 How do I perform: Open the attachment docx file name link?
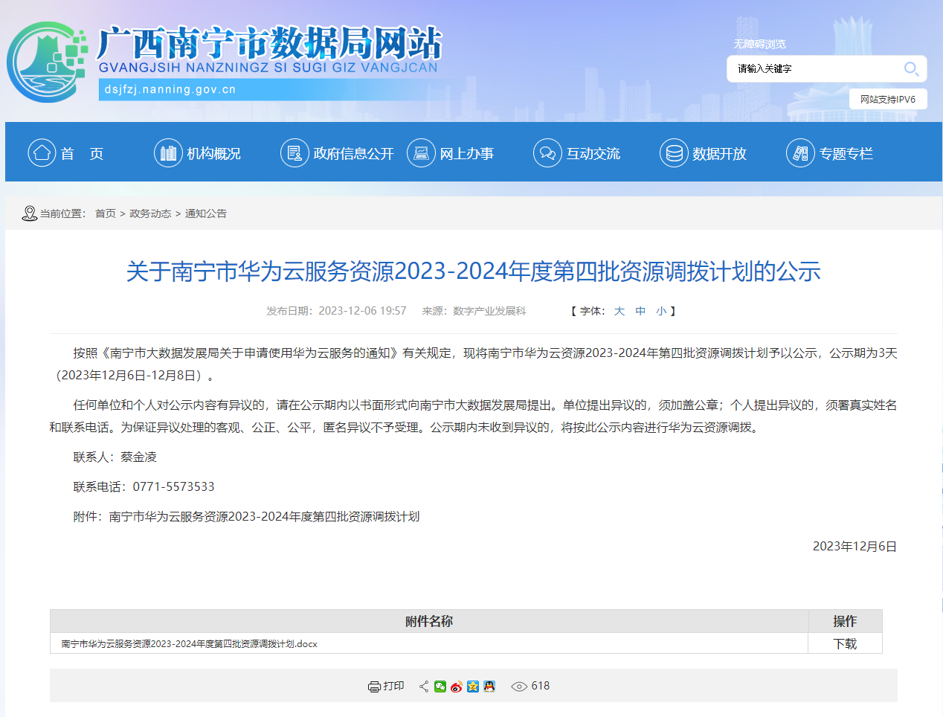click(x=189, y=644)
